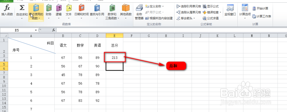This screenshot has height=112, width=287.
Task: Open Recently Used functions (最近使用的函数)
Action: pyautogui.click(x=36, y=12)
